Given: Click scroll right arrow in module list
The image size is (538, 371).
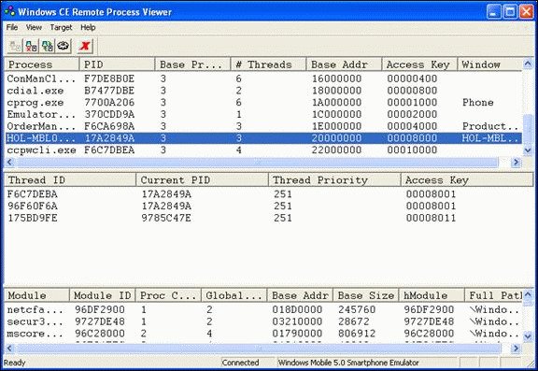Looking at the screenshot, I should pyautogui.click(x=516, y=349).
